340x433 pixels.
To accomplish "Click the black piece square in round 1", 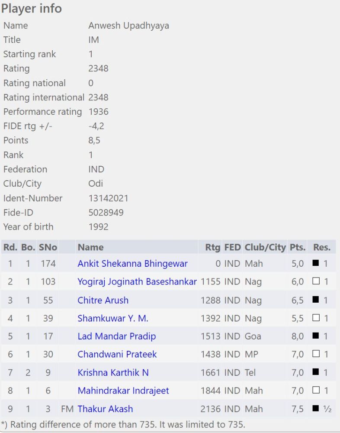I will point(316,263).
